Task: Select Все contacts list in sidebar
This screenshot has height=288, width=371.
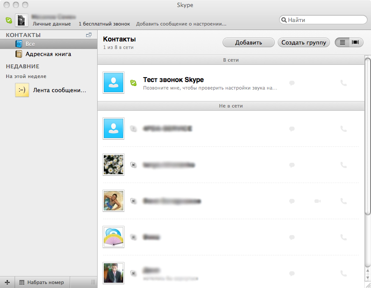Action: point(49,44)
